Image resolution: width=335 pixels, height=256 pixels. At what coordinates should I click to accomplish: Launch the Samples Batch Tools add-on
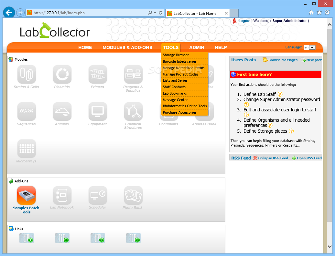(26, 195)
